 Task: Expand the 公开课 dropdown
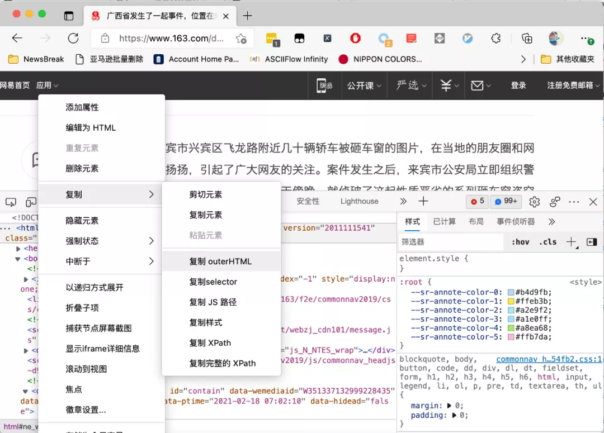click(364, 85)
